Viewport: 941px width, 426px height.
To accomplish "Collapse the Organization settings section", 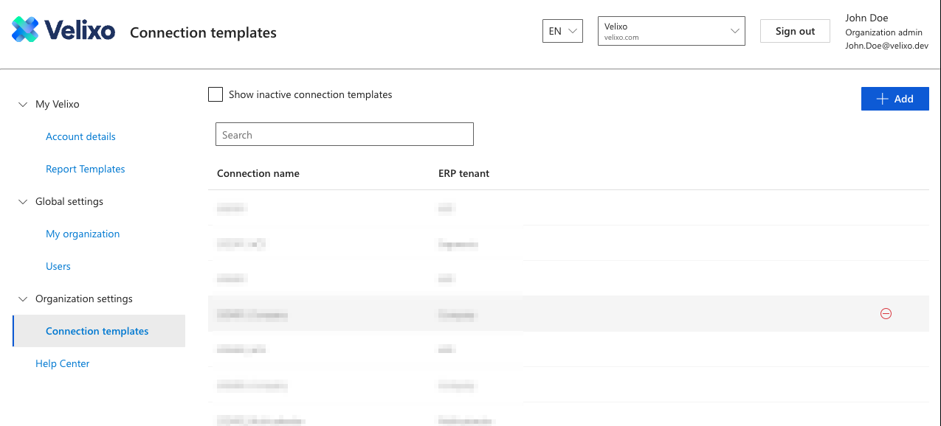I will (x=22, y=299).
